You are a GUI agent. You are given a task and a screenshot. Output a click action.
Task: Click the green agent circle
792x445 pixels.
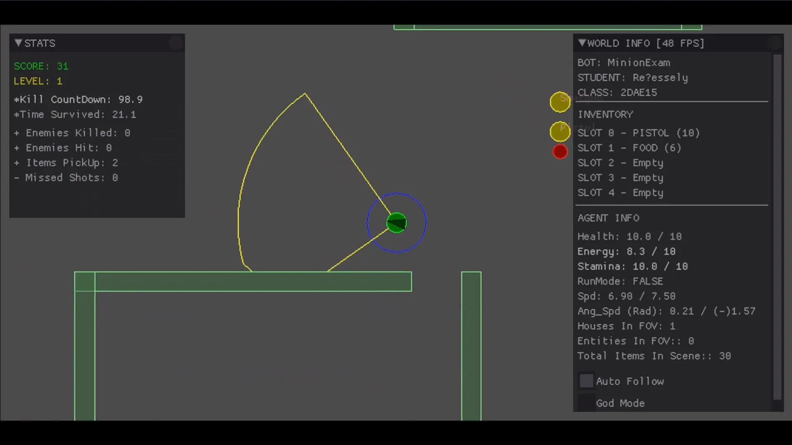397,223
